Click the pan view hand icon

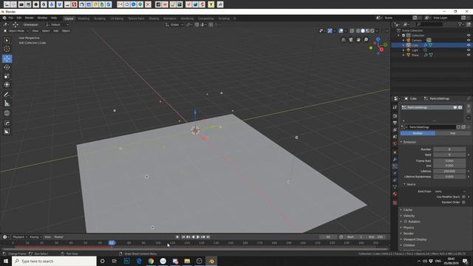tap(358, 39)
